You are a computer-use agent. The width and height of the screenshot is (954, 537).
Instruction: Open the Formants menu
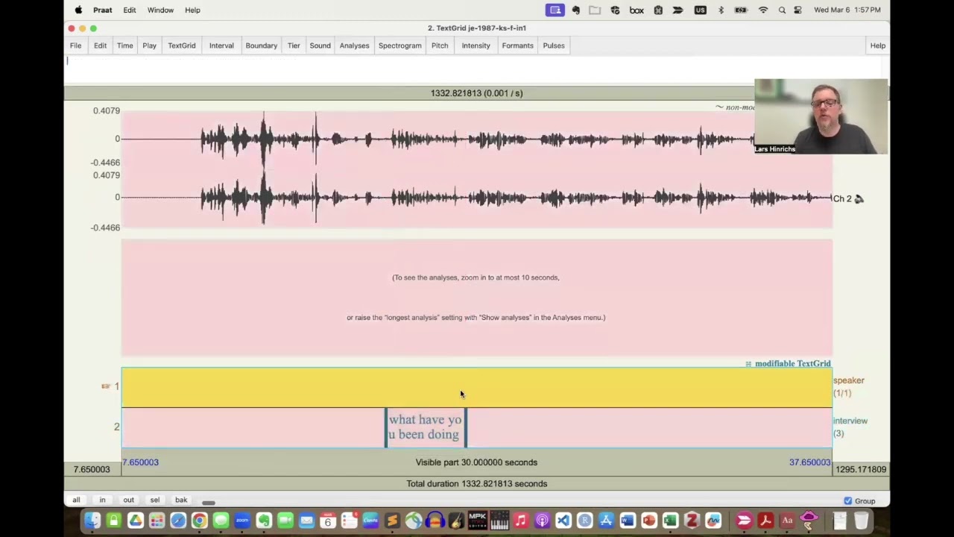point(517,45)
